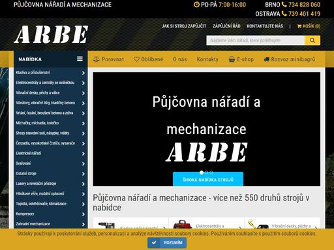Click the Rozvoz minibagrů truck icon

click(x=267, y=59)
